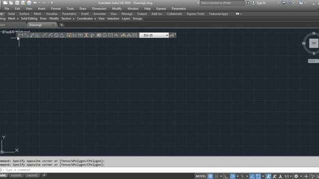Click the Dimension Break tool

click(x=92, y=35)
